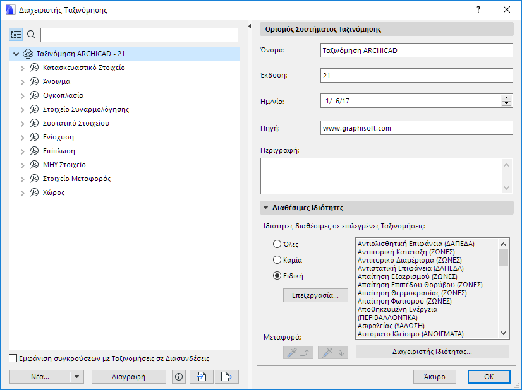Click the export classification icon button
522x390 pixels.
(x=227, y=377)
